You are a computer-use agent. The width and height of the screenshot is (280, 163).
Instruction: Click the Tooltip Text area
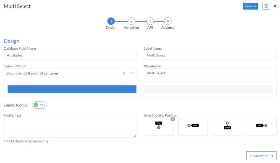pos(70,127)
